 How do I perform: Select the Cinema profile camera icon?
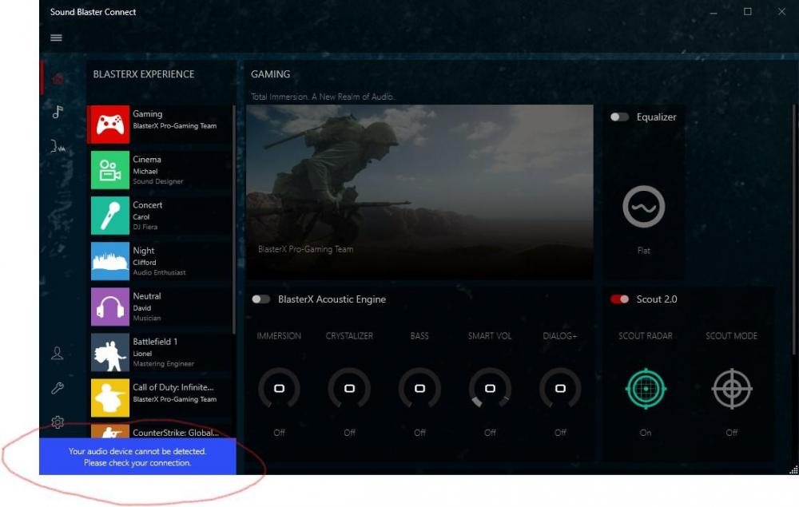(110, 170)
